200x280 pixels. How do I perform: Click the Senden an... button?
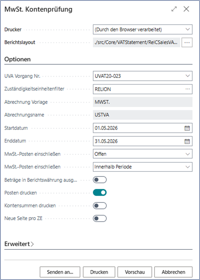(60, 272)
